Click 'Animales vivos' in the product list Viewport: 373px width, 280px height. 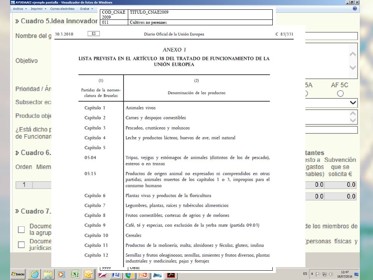tap(141, 108)
